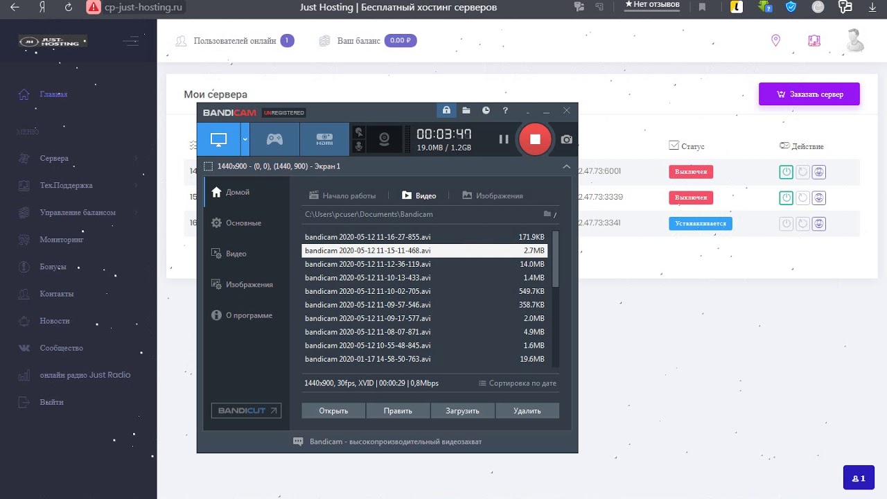
Task: Switch to the Изображения files tab
Action: point(493,195)
